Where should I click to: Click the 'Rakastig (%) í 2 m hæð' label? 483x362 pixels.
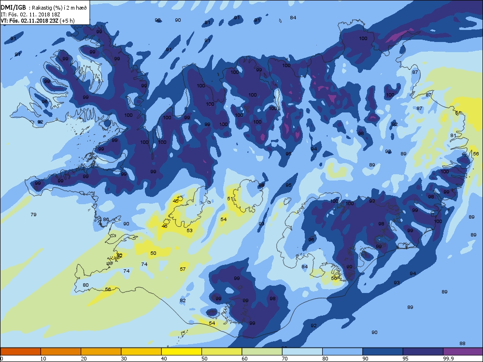(58, 8)
